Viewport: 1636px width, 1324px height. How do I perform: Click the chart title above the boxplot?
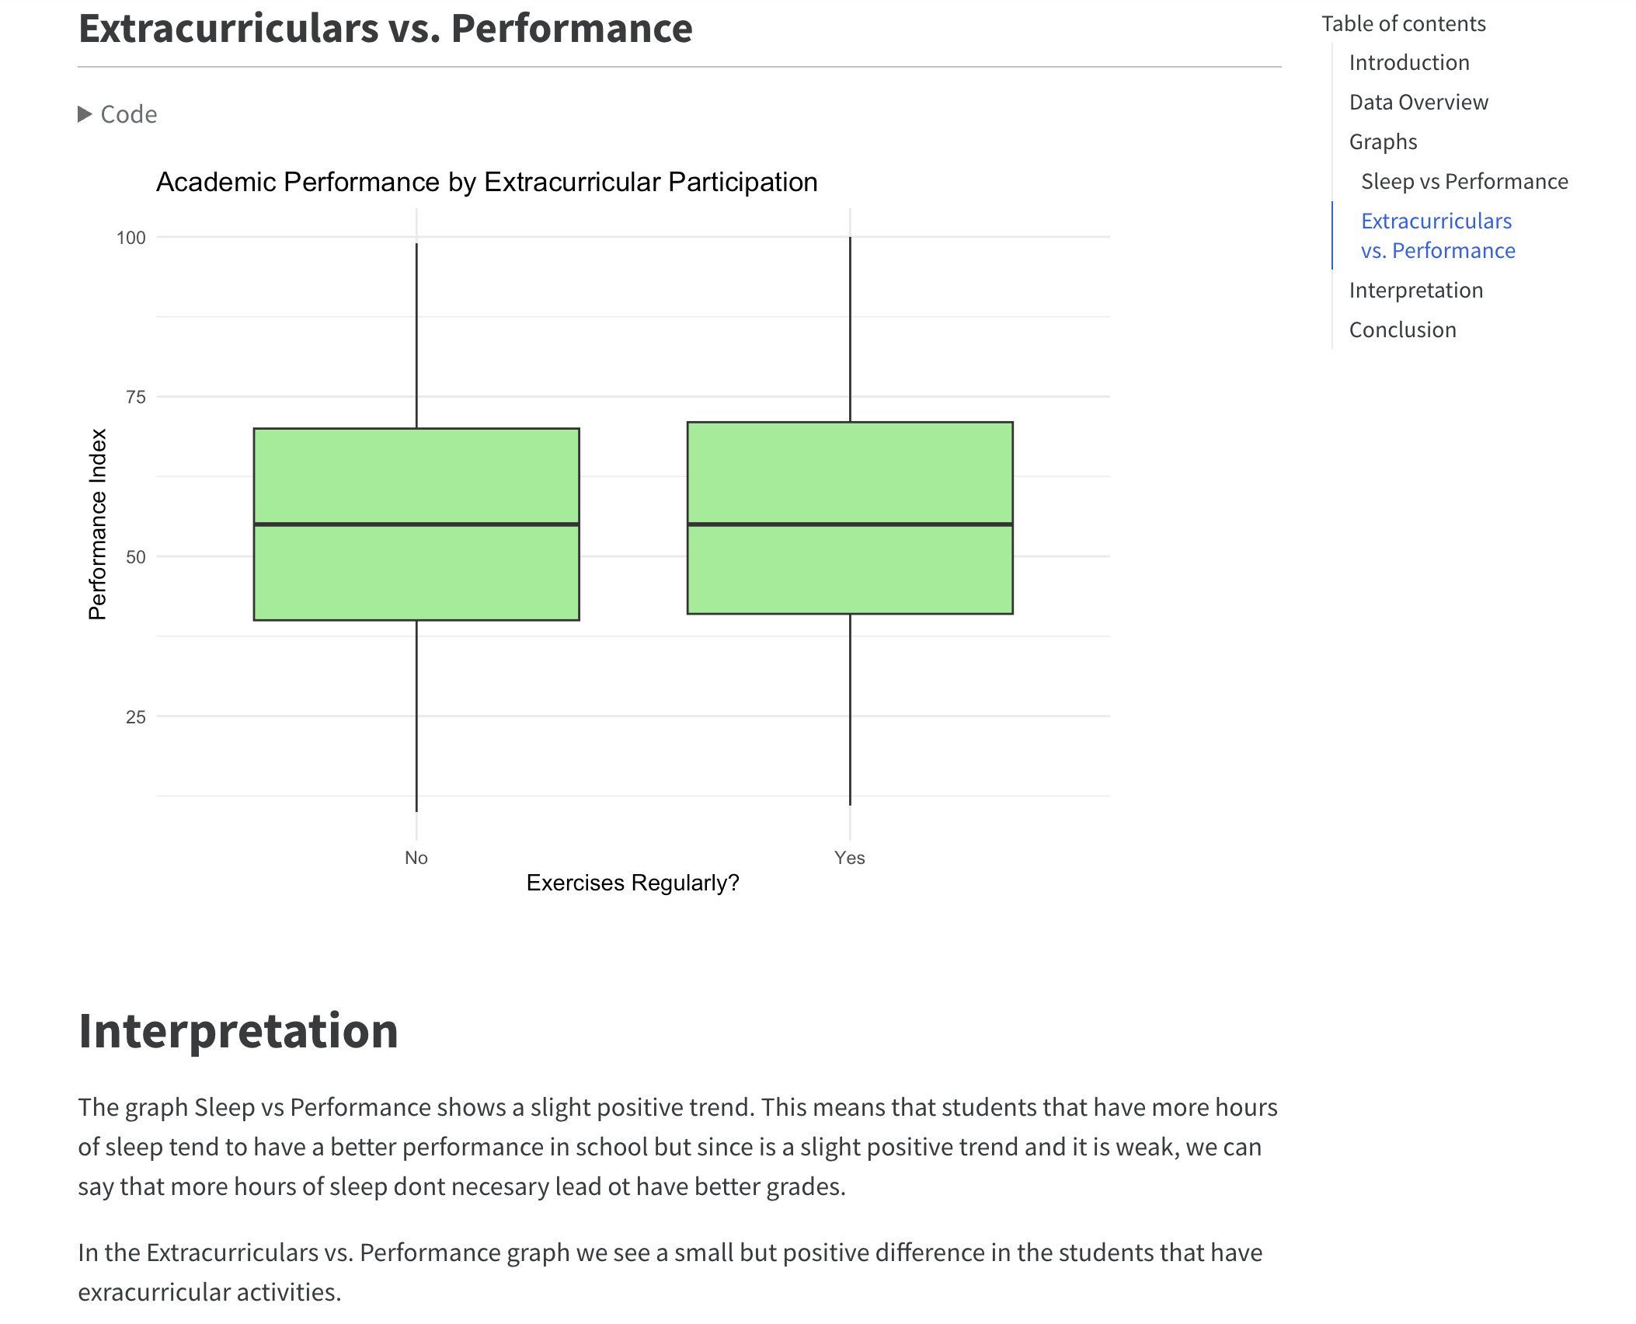tap(486, 183)
